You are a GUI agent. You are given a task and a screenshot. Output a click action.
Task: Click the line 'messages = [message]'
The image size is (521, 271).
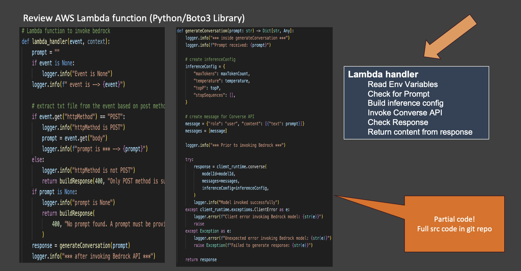coord(206,131)
